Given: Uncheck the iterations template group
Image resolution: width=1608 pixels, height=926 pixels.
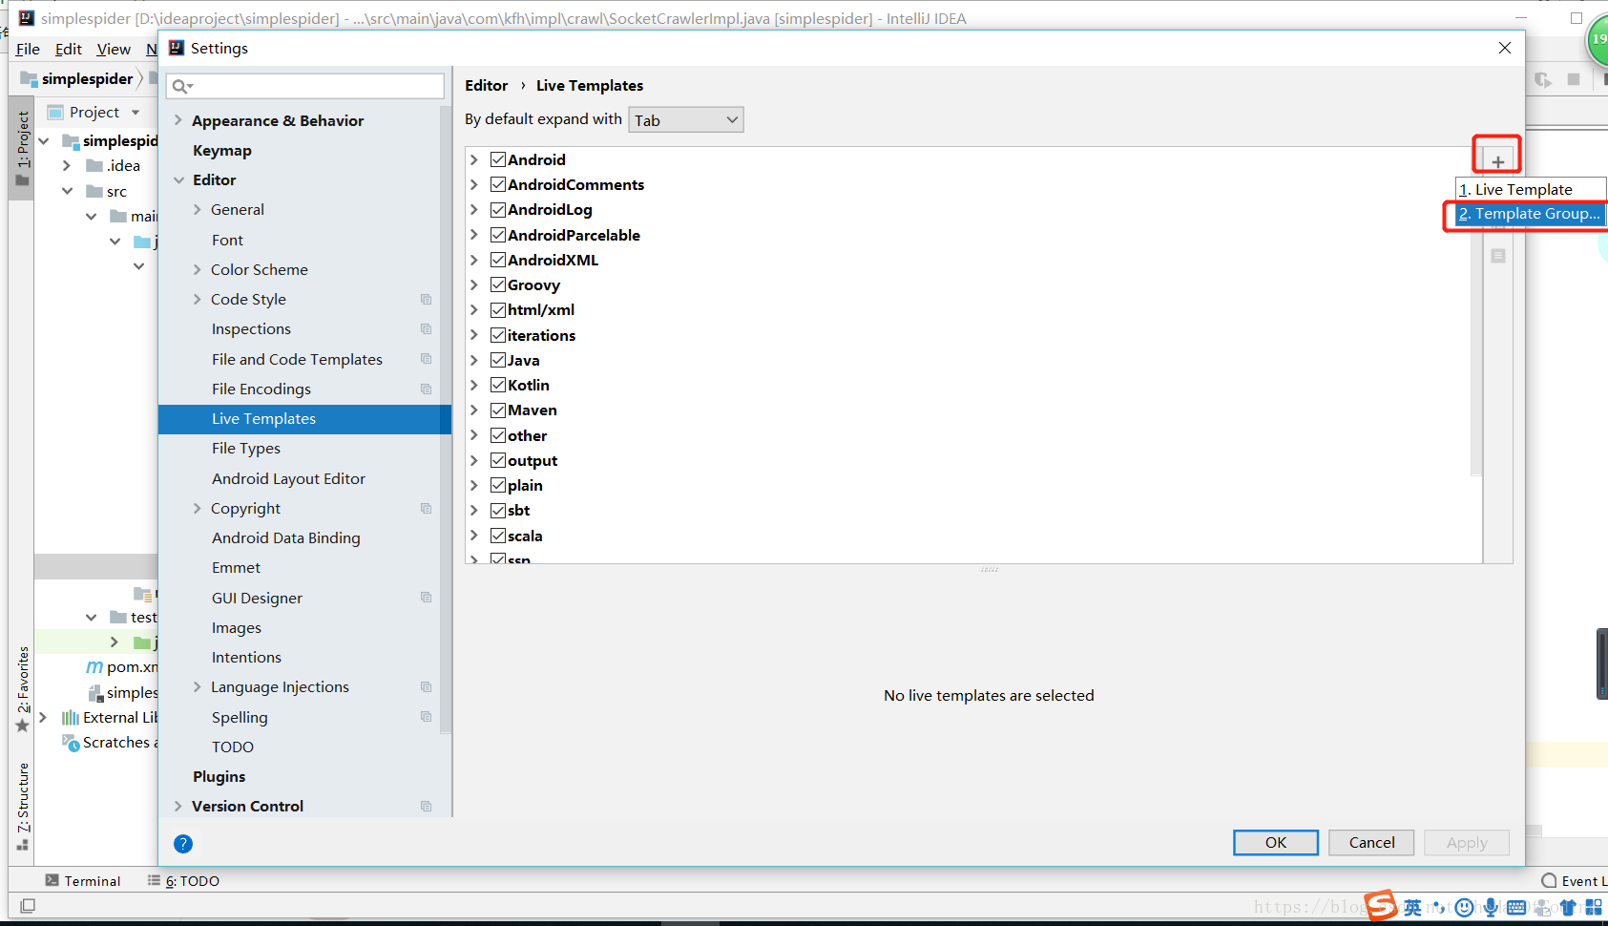Looking at the screenshot, I should (498, 335).
